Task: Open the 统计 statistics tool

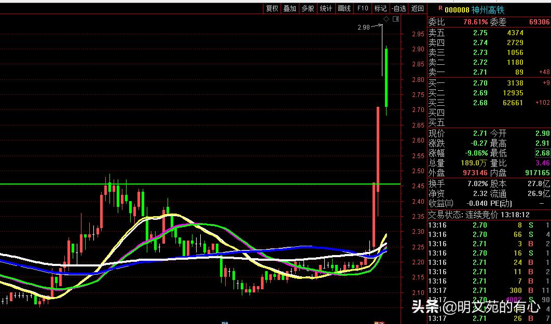Action: click(x=326, y=8)
